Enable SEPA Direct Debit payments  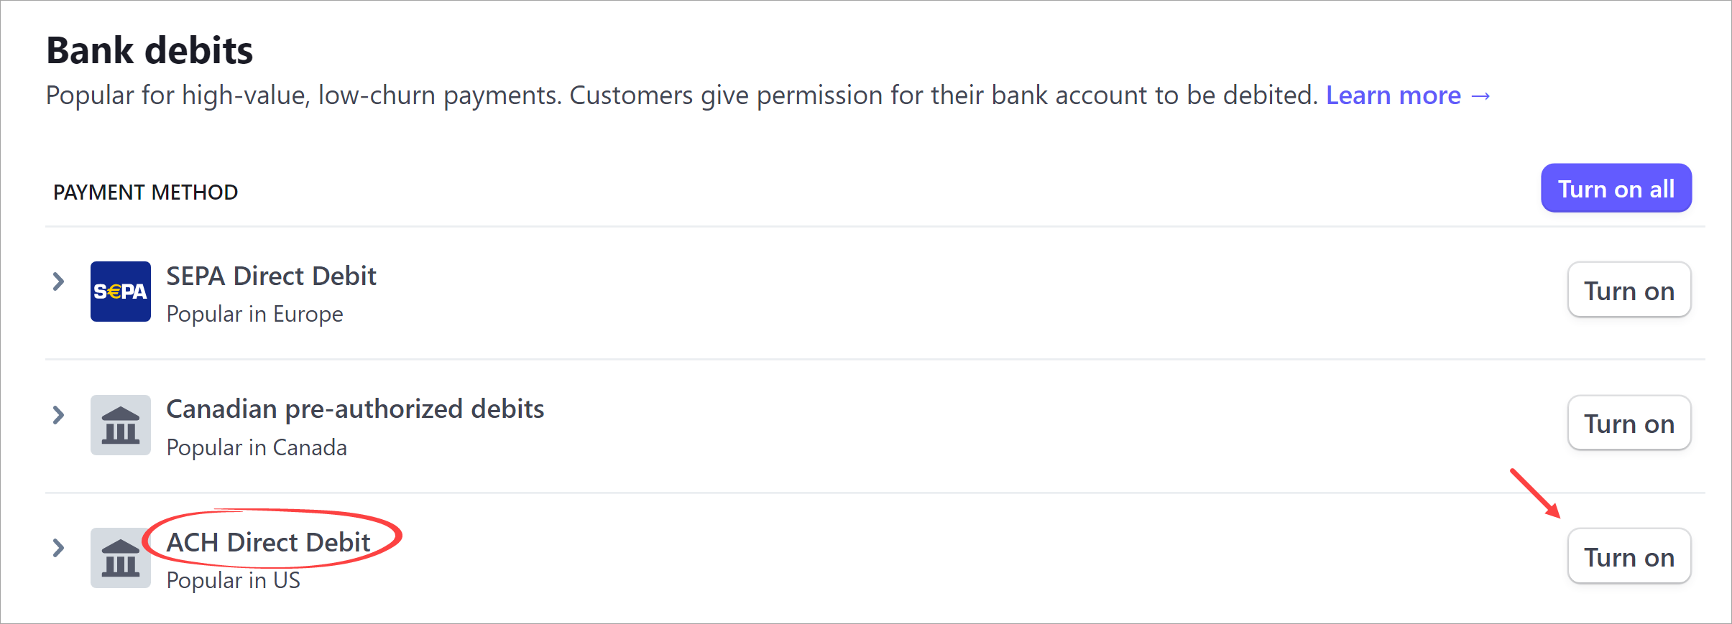point(1629,290)
